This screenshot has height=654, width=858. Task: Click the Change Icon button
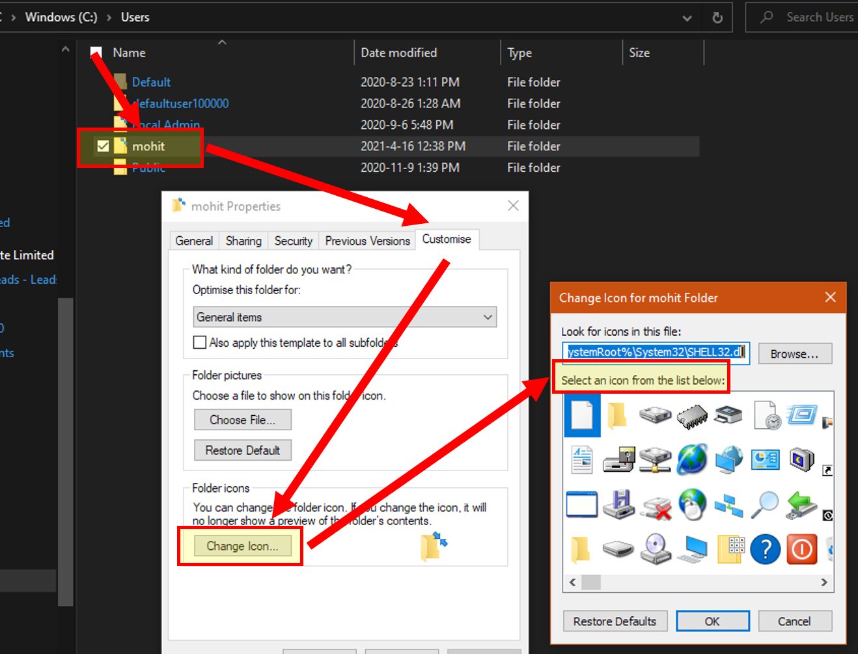242,546
